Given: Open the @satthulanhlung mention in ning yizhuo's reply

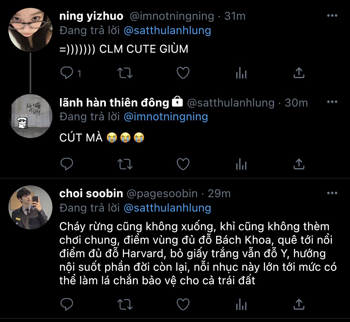Looking at the screenshot, I should (167, 30).
